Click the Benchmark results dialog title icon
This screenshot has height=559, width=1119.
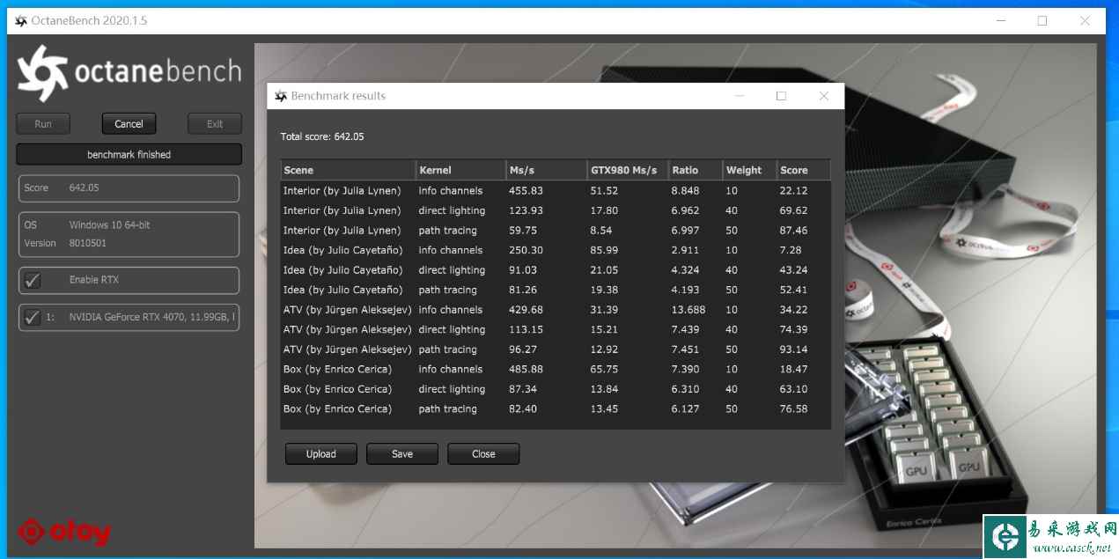point(281,96)
